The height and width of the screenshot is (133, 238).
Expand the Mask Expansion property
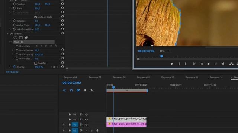(13, 58)
